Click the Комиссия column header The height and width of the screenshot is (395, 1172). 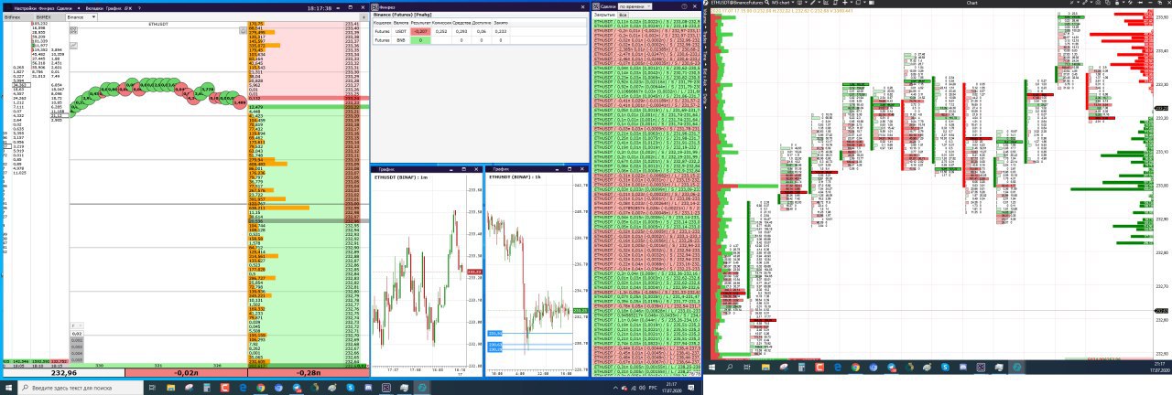441,23
